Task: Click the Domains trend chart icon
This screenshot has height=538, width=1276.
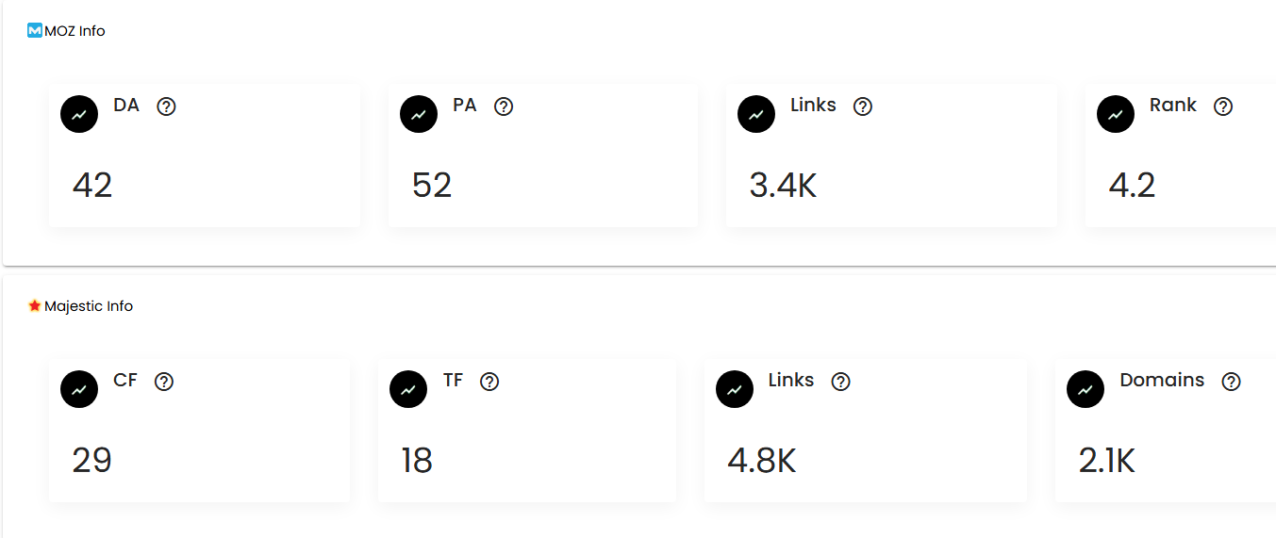Action: [1085, 389]
